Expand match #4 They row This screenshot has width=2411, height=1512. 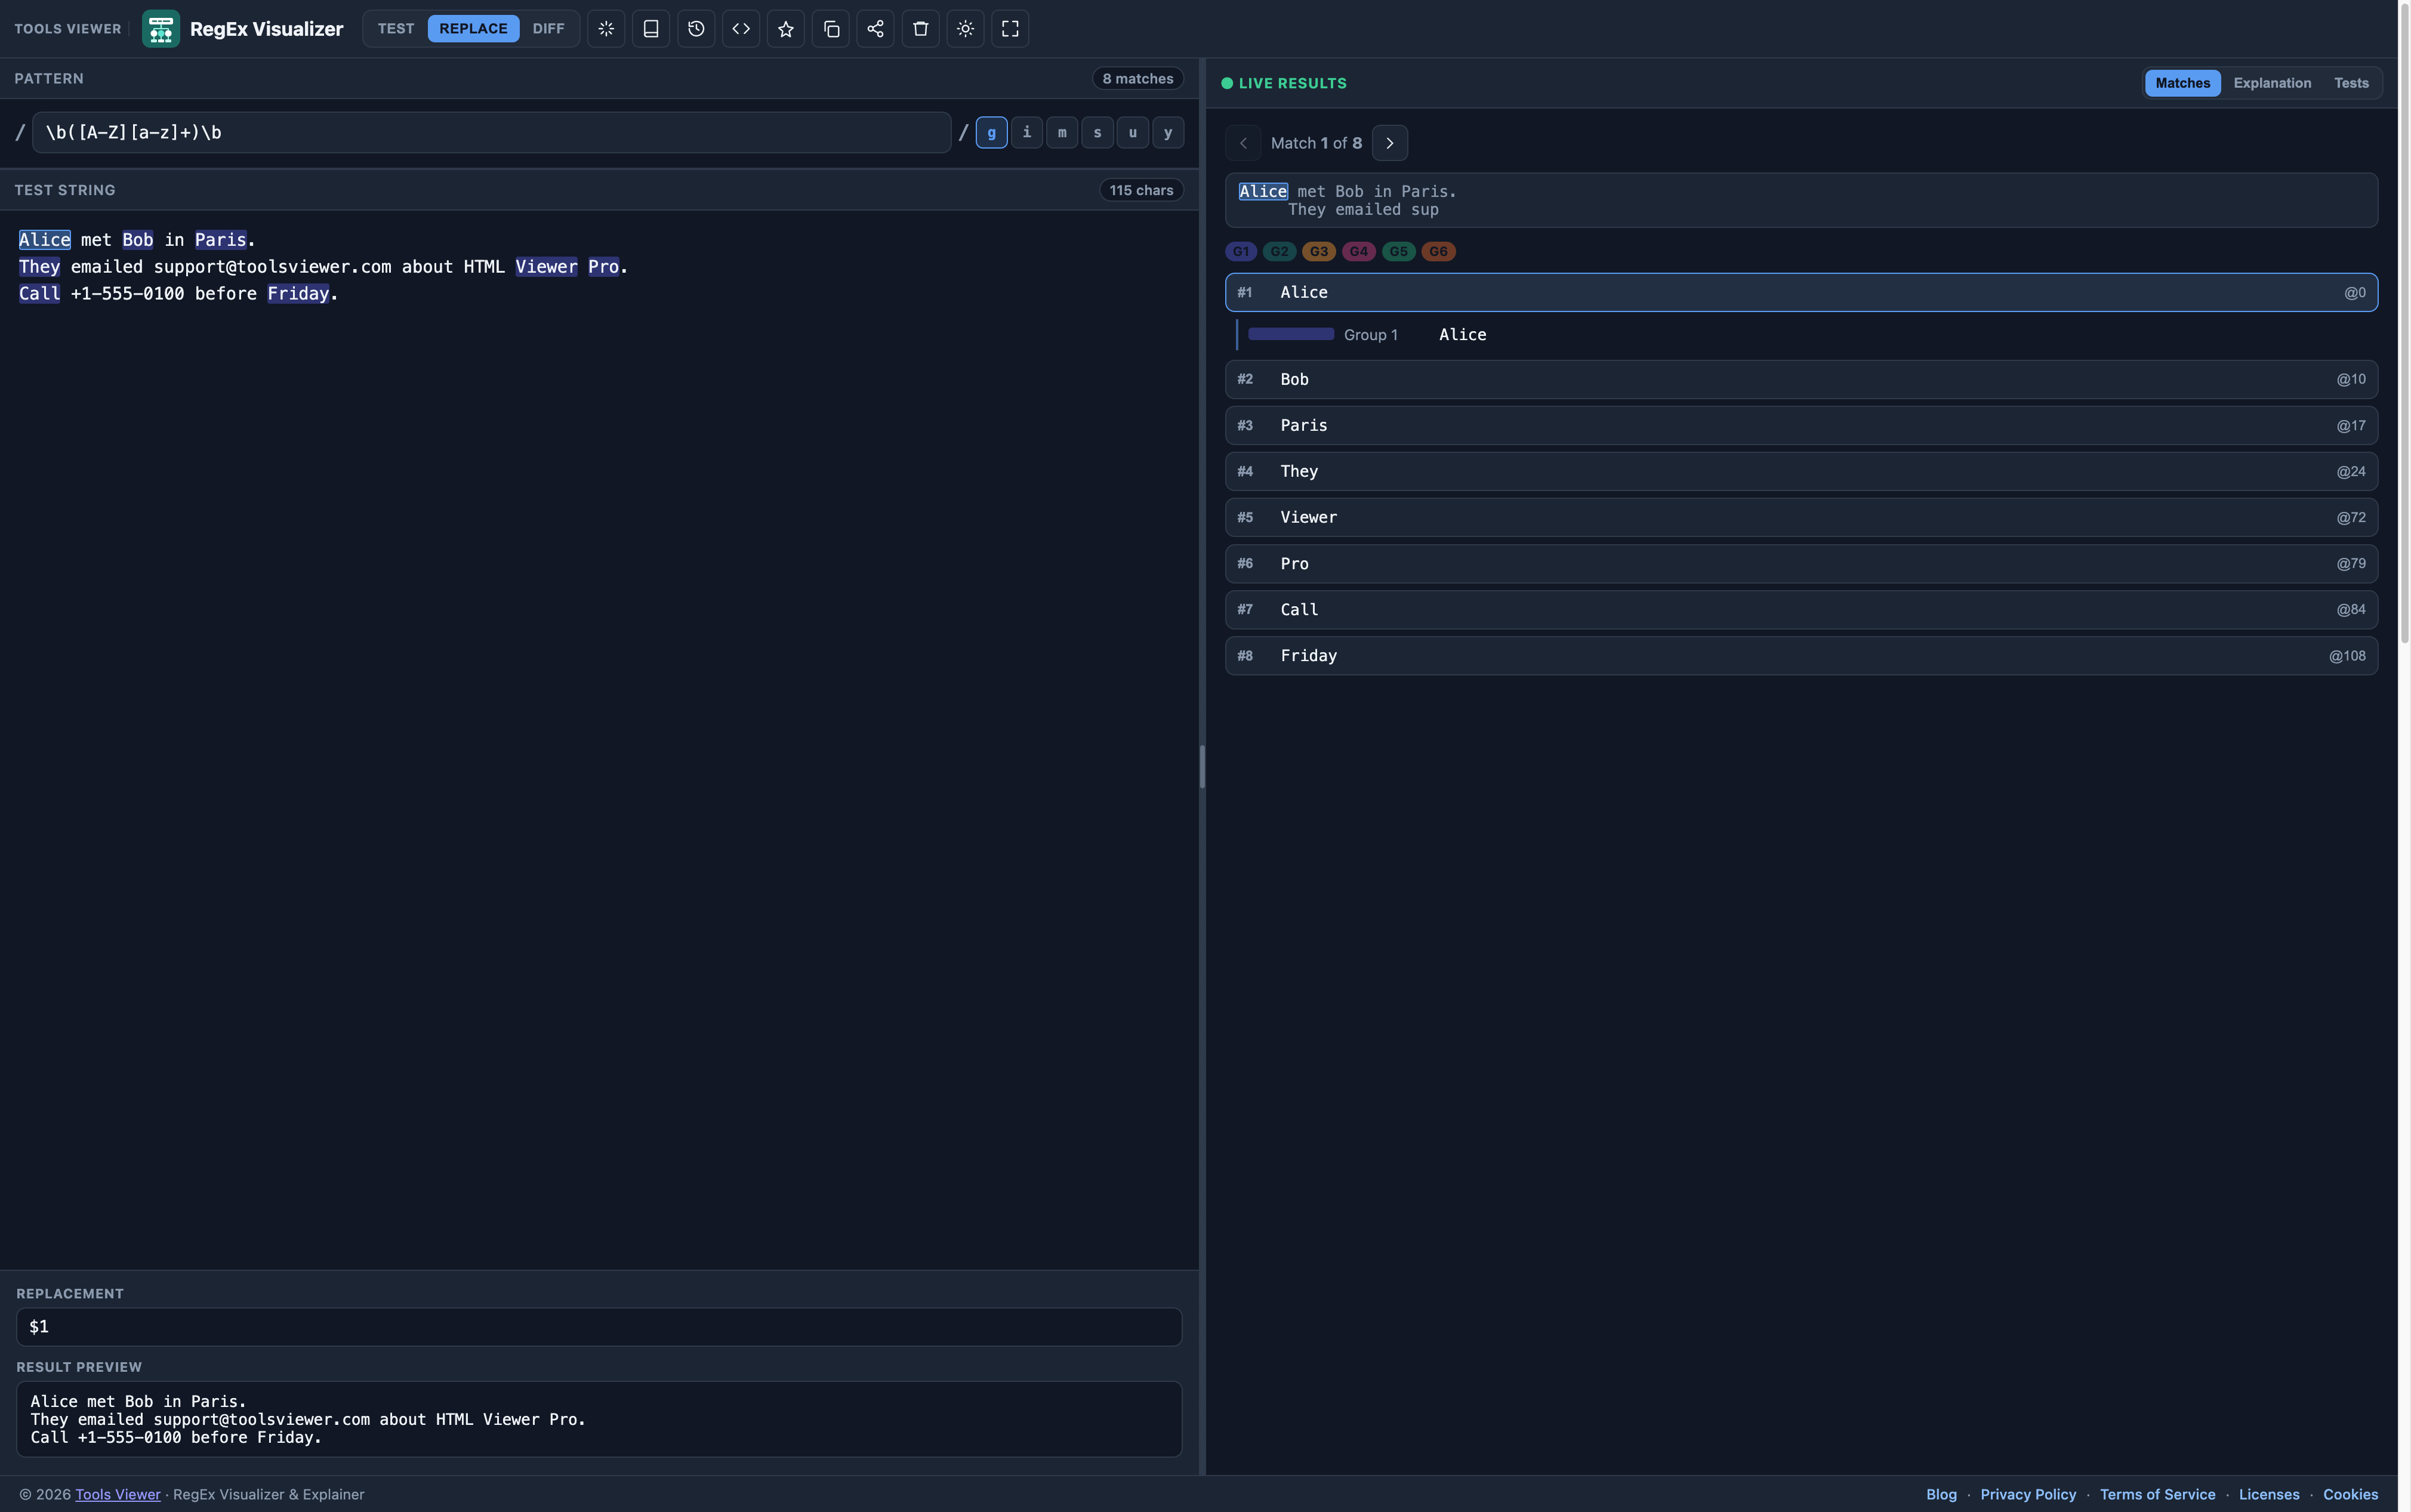(x=1802, y=472)
